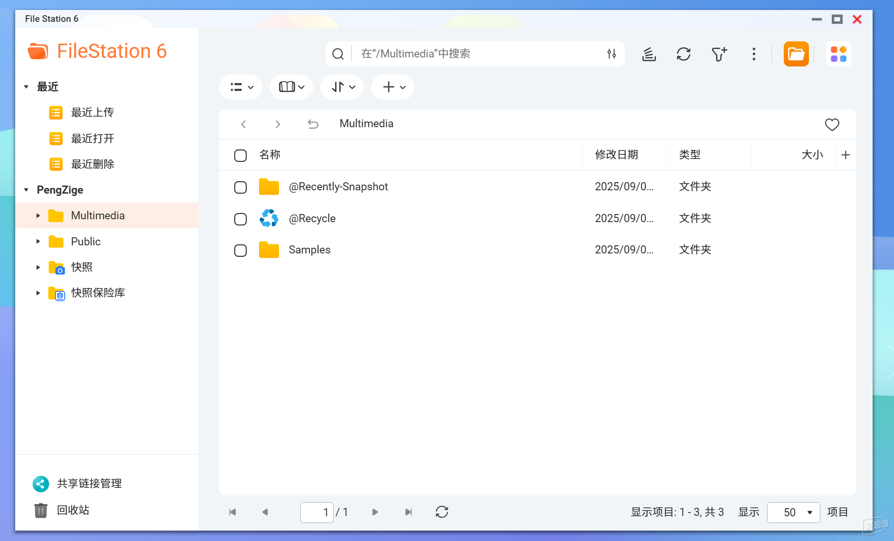Open 共享链接管理 share link management
Viewport: 894px width, 541px height.
click(89, 484)
